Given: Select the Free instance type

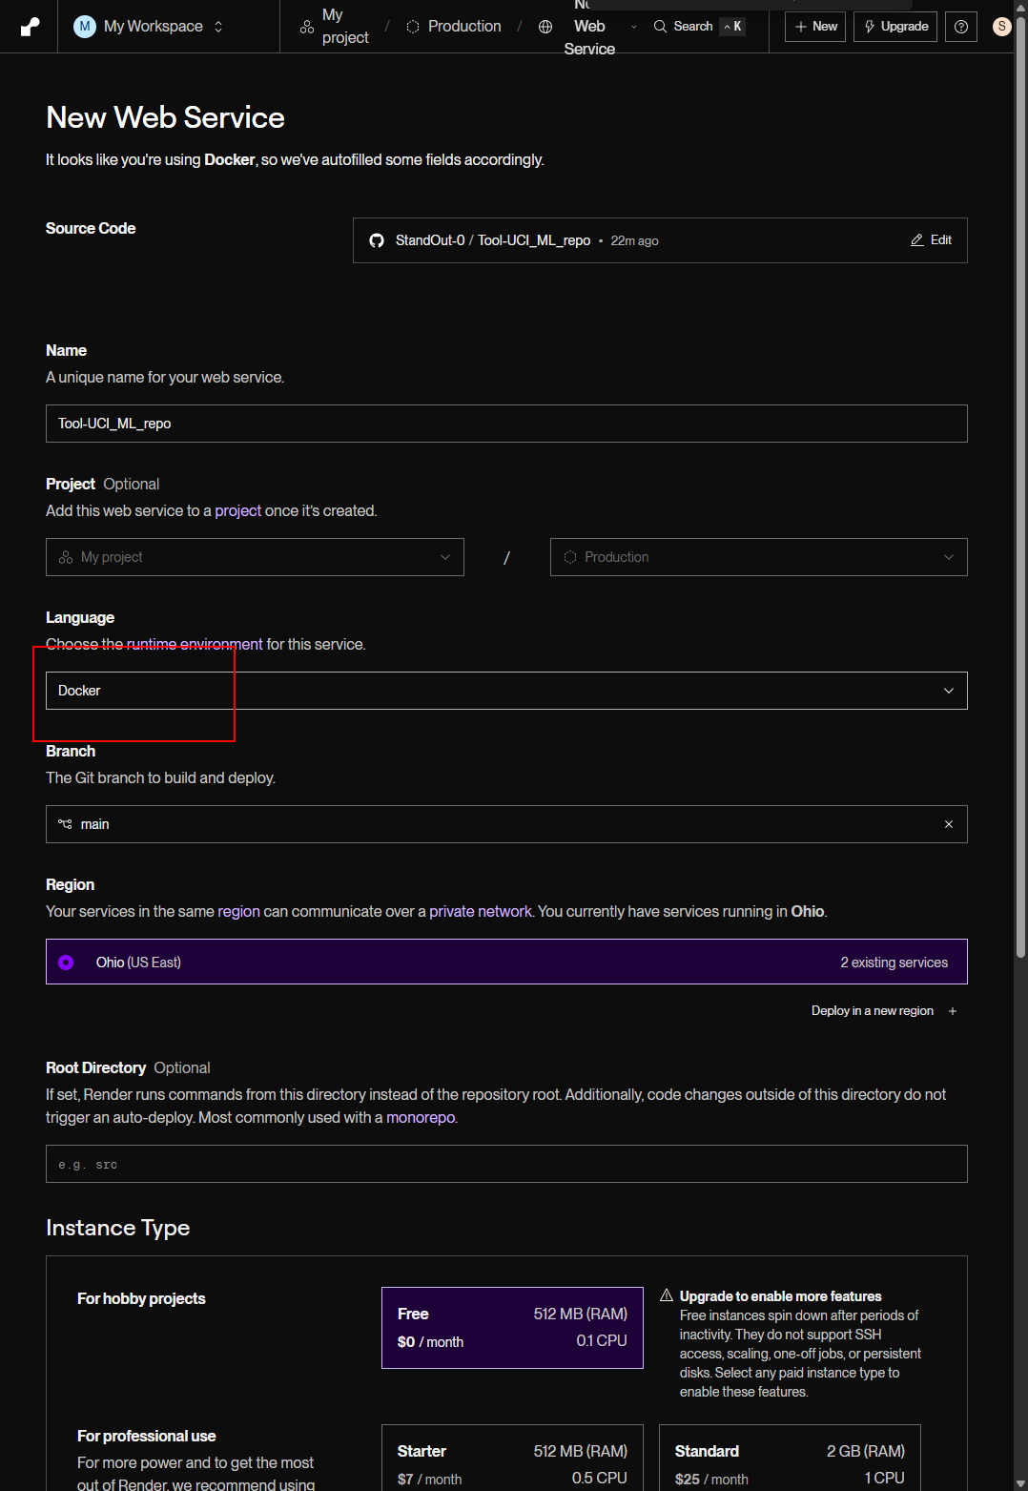Looking at the screenshot, I should pos(512,1328).
